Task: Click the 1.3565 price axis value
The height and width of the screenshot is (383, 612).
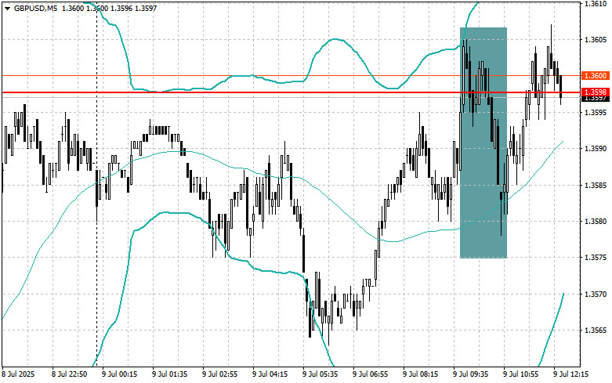Action: 596,331
